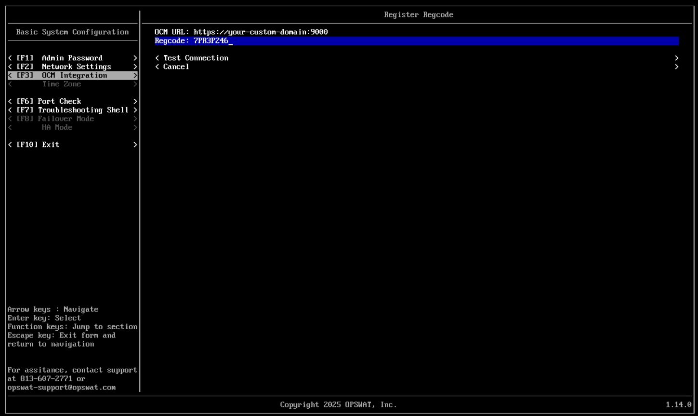Image resolution: width=698 pixels, height=416 pixels.
Task: Click the right arrow at end of Cancel row
Action: tap(676, 67)
